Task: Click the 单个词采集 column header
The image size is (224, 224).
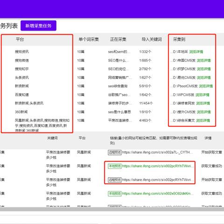Action: (x=89, y=39)
